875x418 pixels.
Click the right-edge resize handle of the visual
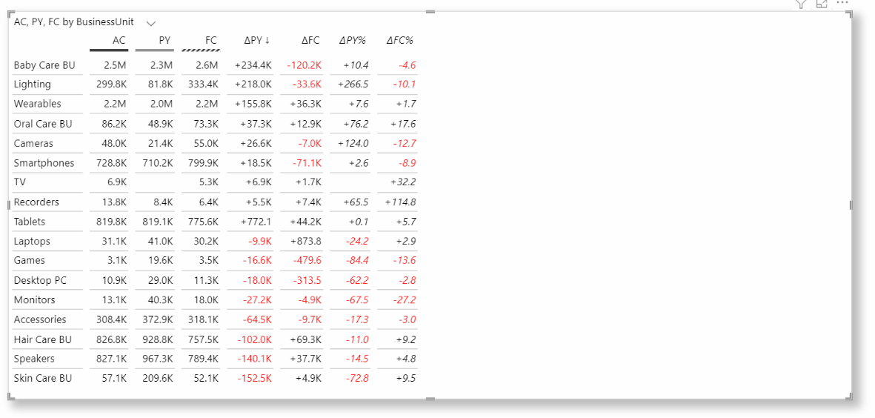pos(851,205)
